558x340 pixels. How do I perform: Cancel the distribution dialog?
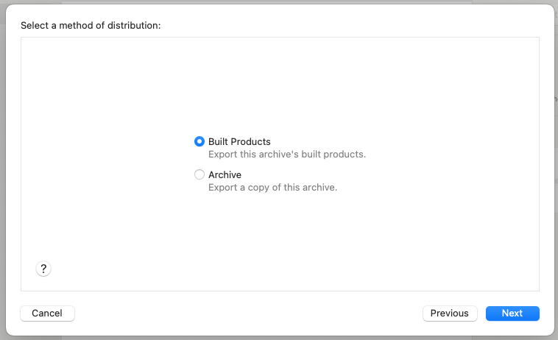(x=47, y=314)
